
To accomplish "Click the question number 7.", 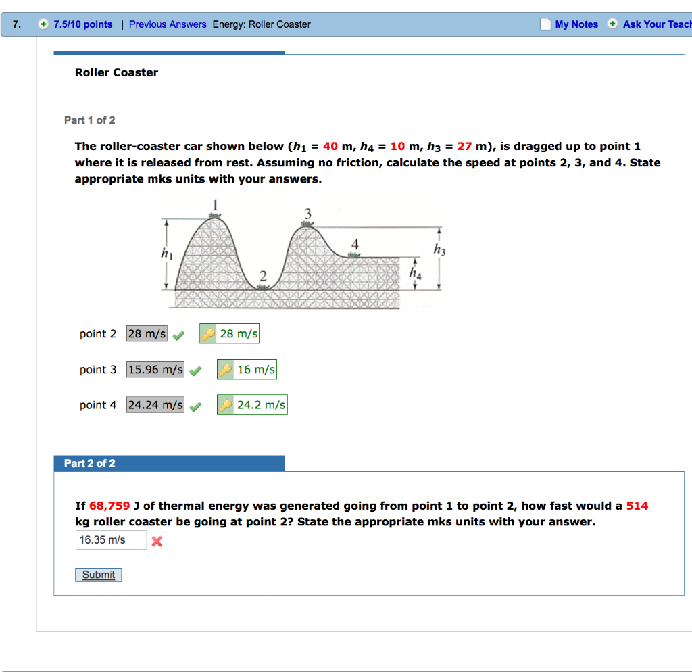I will (x=17, y=24).
